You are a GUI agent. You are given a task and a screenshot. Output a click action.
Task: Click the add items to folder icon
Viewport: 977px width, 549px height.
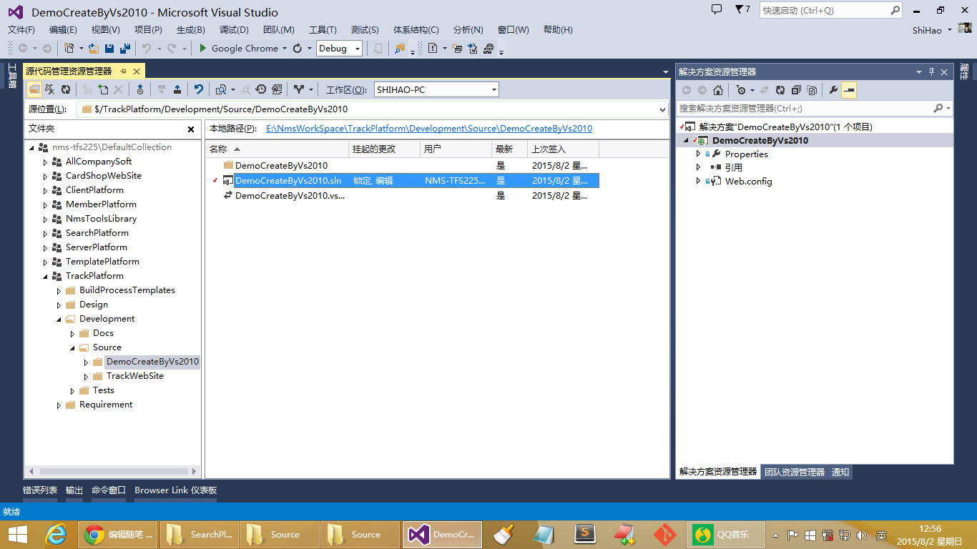point(103,89)
